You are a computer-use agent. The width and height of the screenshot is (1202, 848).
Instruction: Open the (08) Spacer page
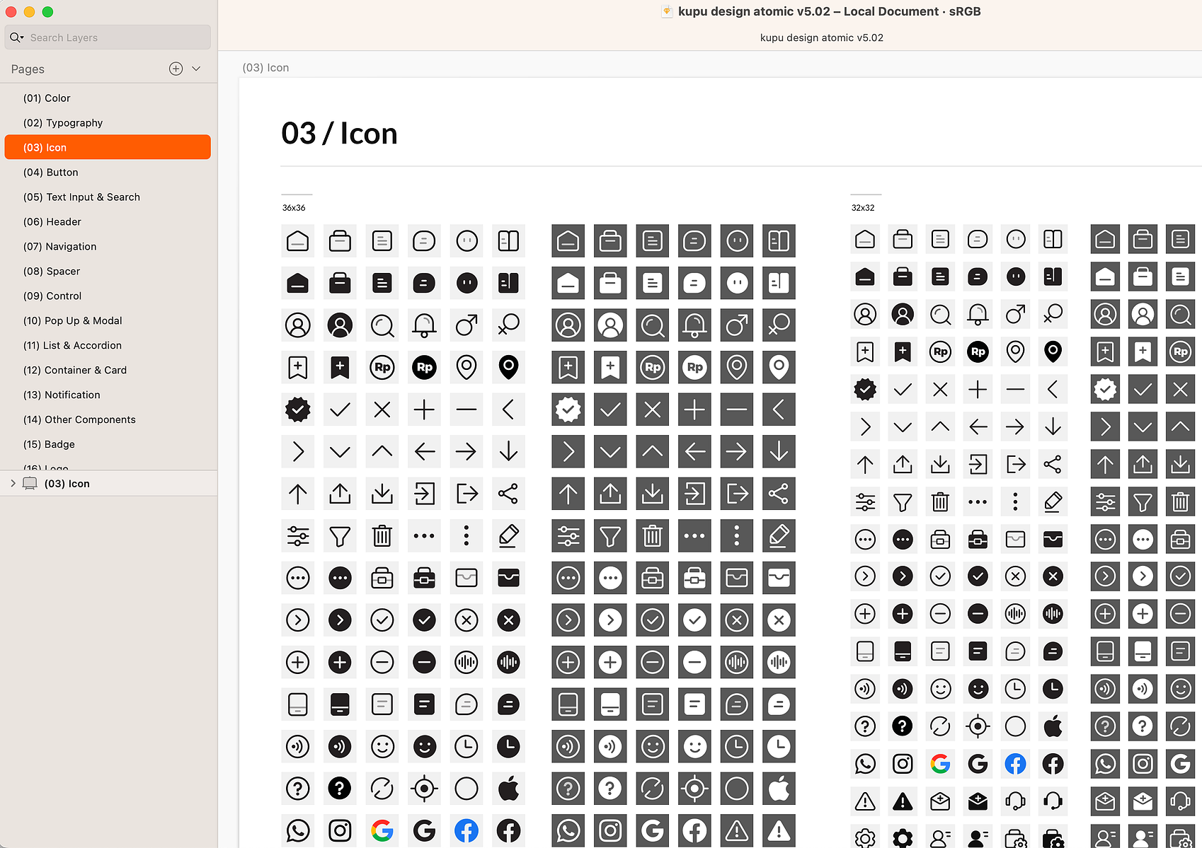pyautogui.click(x=108, y=272)
